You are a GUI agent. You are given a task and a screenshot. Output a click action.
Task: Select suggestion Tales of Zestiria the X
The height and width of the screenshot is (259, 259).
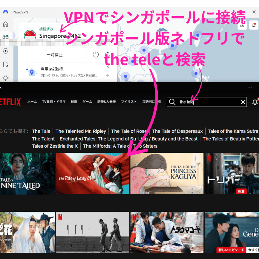[55, 146]
